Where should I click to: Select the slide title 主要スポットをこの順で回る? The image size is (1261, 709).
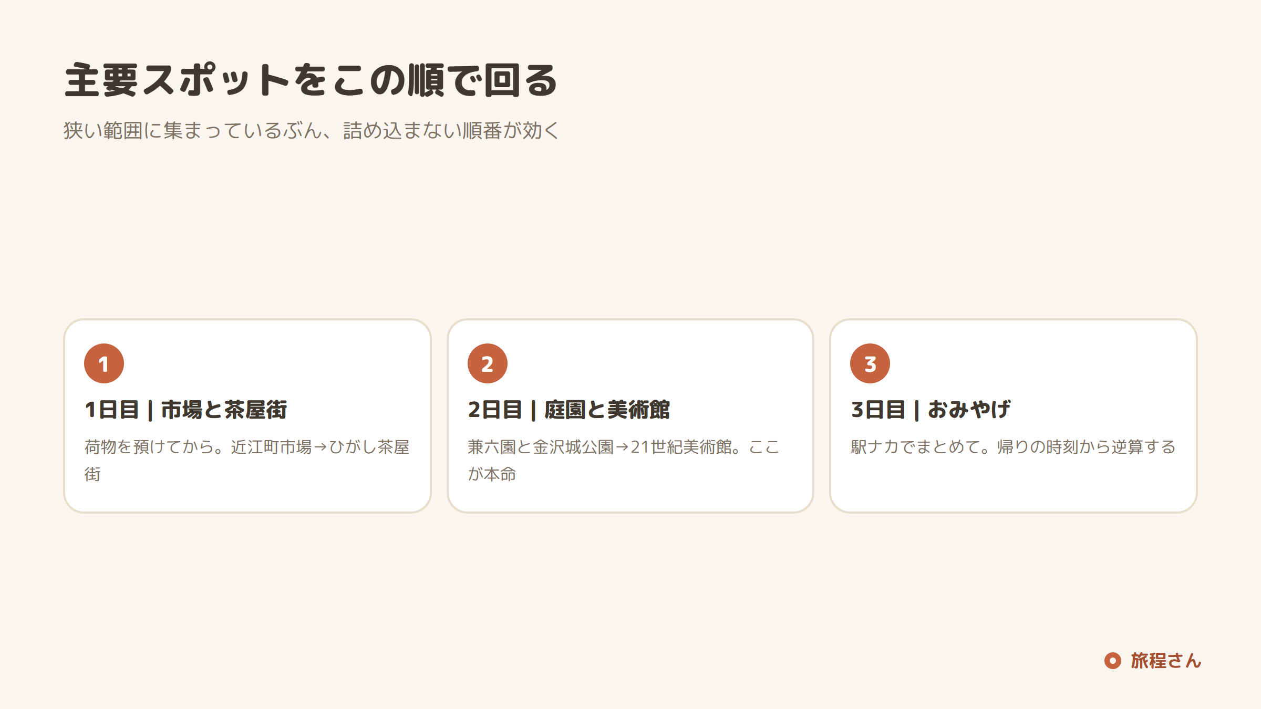point(310,80)
